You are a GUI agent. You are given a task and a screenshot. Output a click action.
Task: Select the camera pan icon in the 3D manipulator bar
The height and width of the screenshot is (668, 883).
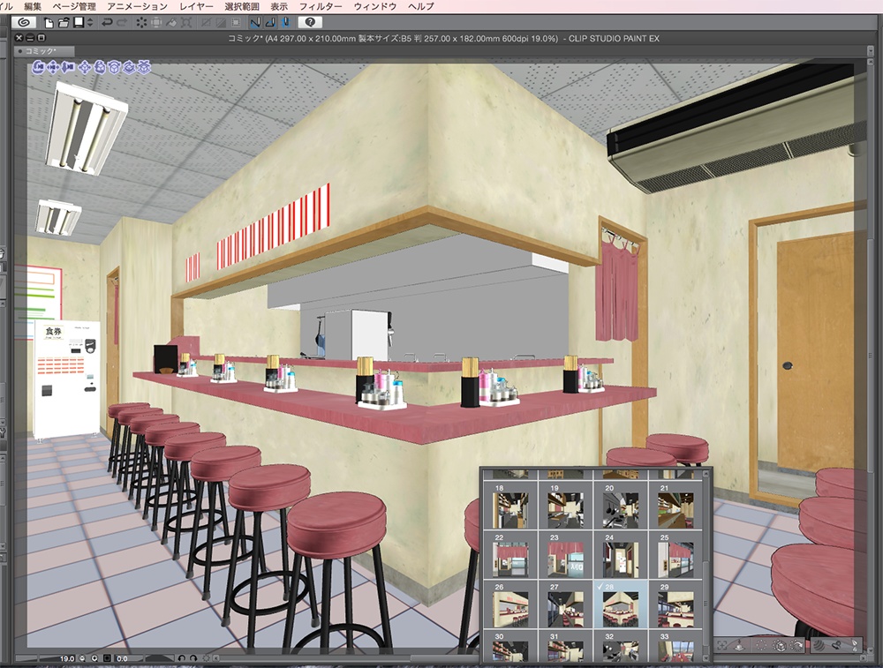click(x=53, y=67)
